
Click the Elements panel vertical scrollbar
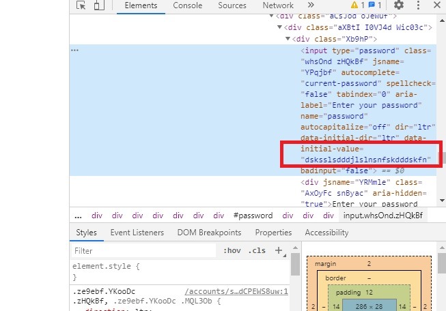(443, 158)
